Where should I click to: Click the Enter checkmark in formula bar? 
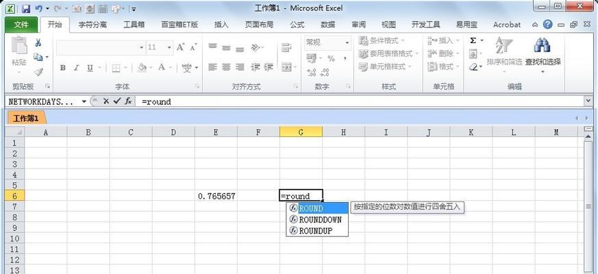[117, 101]
